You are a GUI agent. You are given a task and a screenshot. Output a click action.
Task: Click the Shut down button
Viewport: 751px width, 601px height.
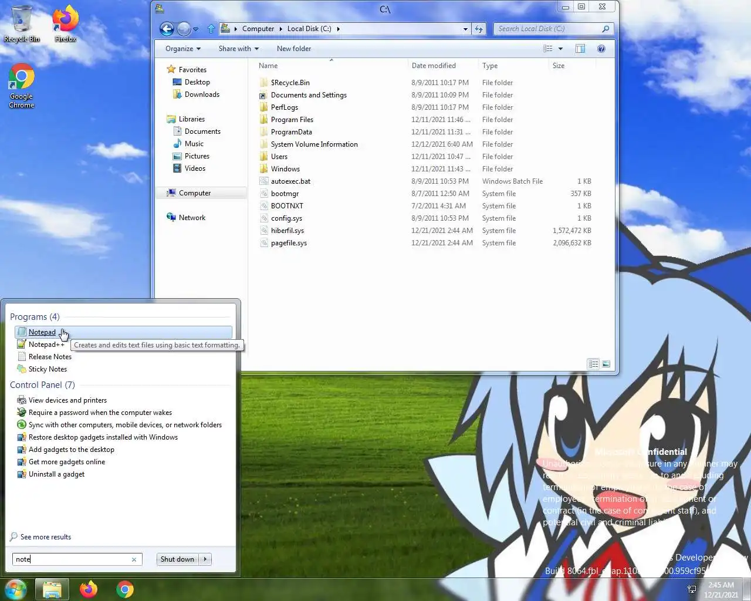click(x=177, y=559)
